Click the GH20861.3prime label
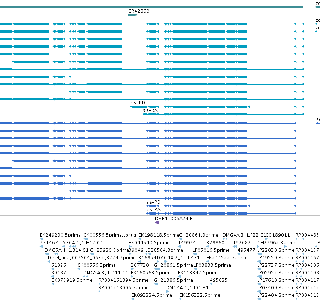320x301 pixels. [x=199, y=235]
